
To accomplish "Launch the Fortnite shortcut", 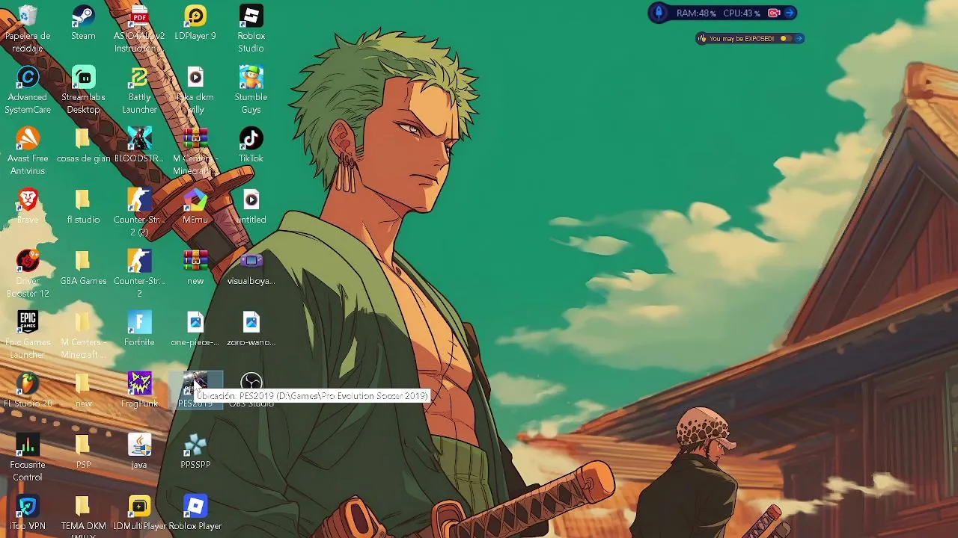I will [x=139, y=329].
